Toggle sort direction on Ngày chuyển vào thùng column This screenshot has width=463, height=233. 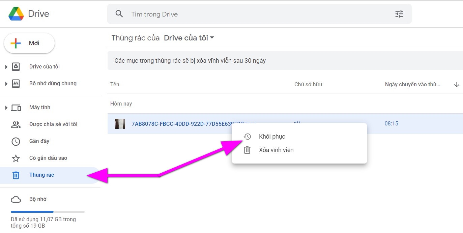click(456, 85)
